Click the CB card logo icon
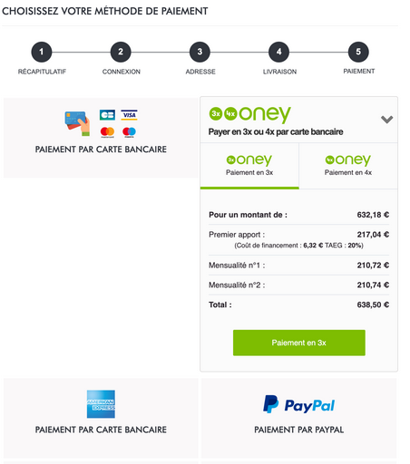The width and height of the screenshot is (410, 464). (x=107, y=115)
